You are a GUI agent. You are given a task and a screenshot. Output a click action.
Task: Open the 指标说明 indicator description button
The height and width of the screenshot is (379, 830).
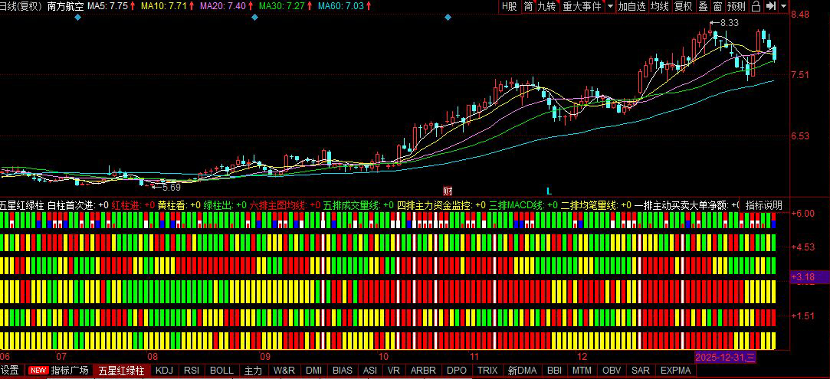763,205
